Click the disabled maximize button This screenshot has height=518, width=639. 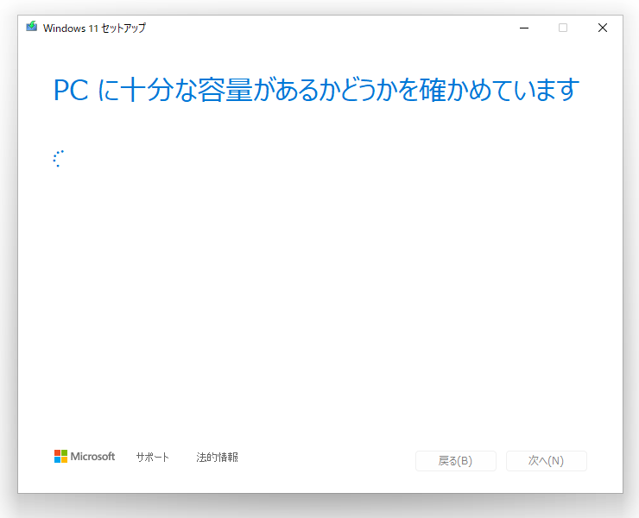pyautogui.click(x=563, y=28)
